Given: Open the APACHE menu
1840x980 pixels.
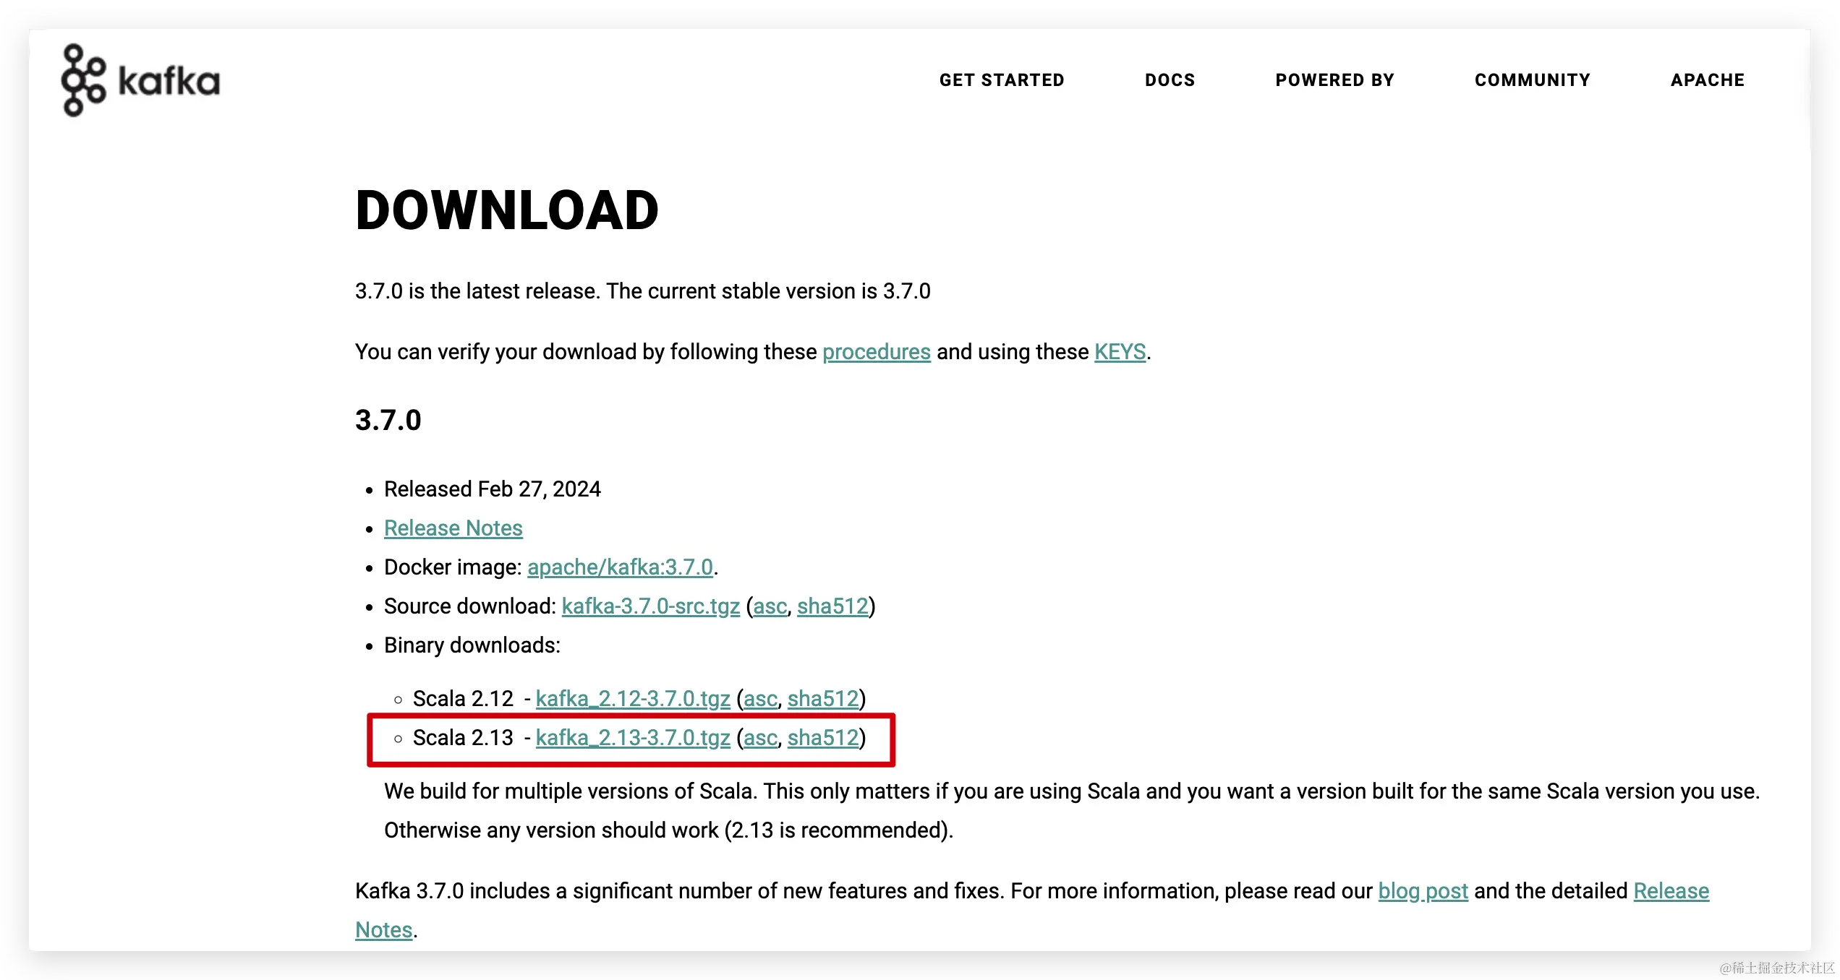Looking at the screenshot, I should click(x=1708, y=80).
